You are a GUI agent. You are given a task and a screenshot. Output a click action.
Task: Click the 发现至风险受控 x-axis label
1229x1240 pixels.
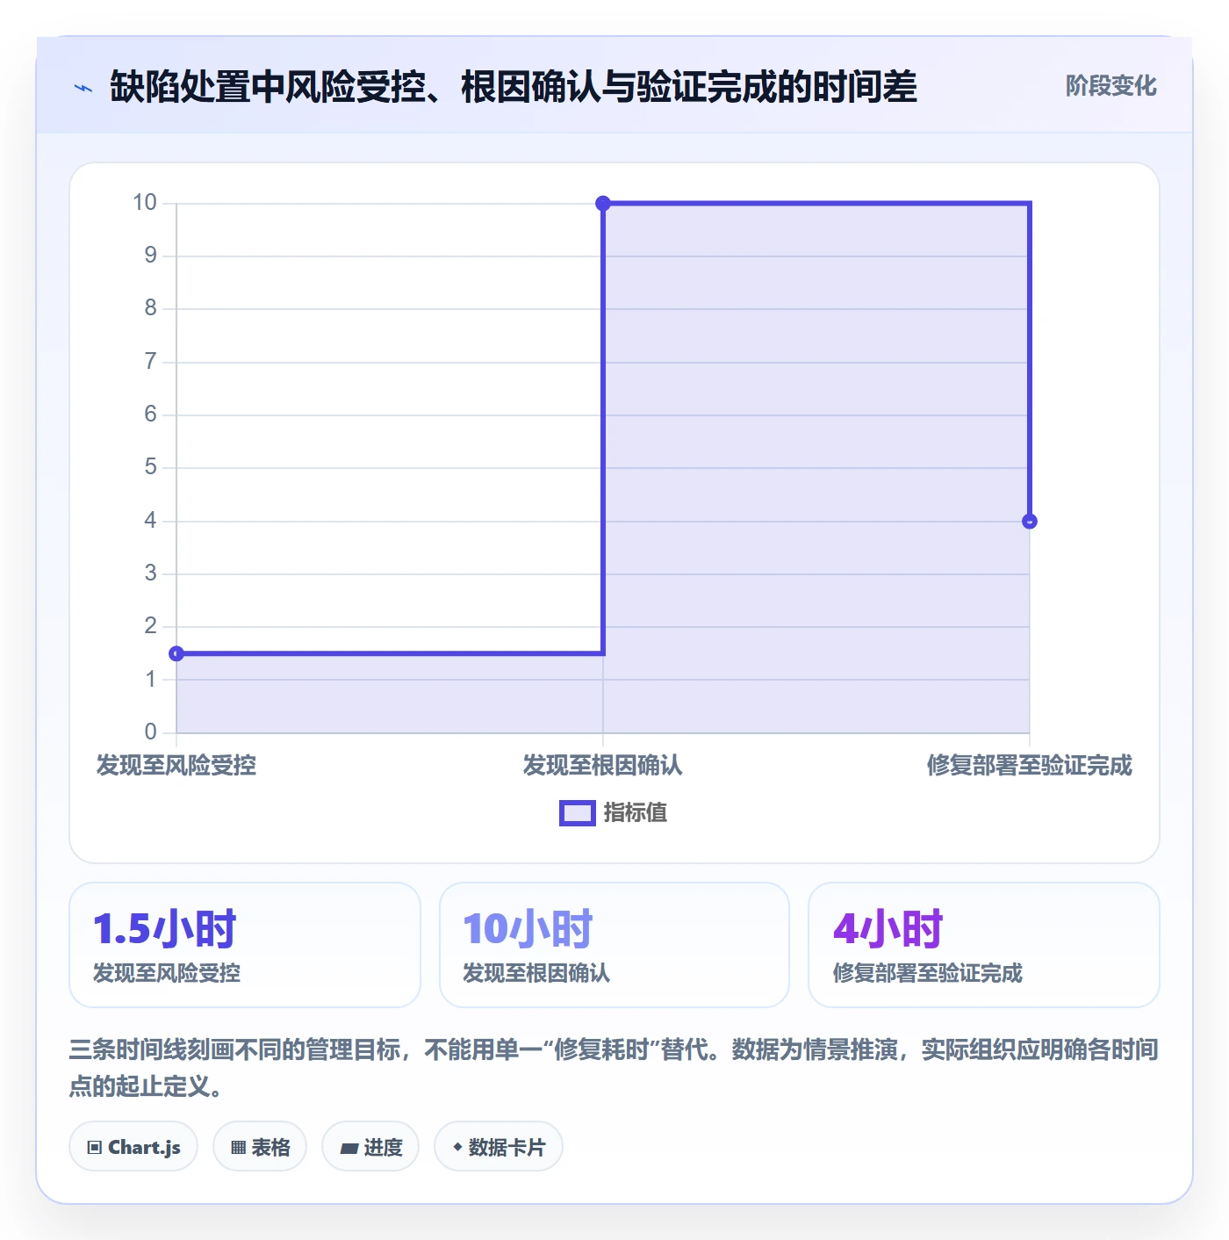176,765
